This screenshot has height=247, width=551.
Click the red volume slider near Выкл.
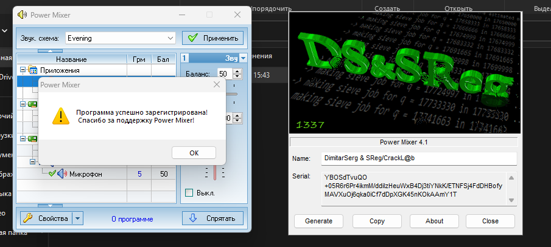[x=214, y=174]
